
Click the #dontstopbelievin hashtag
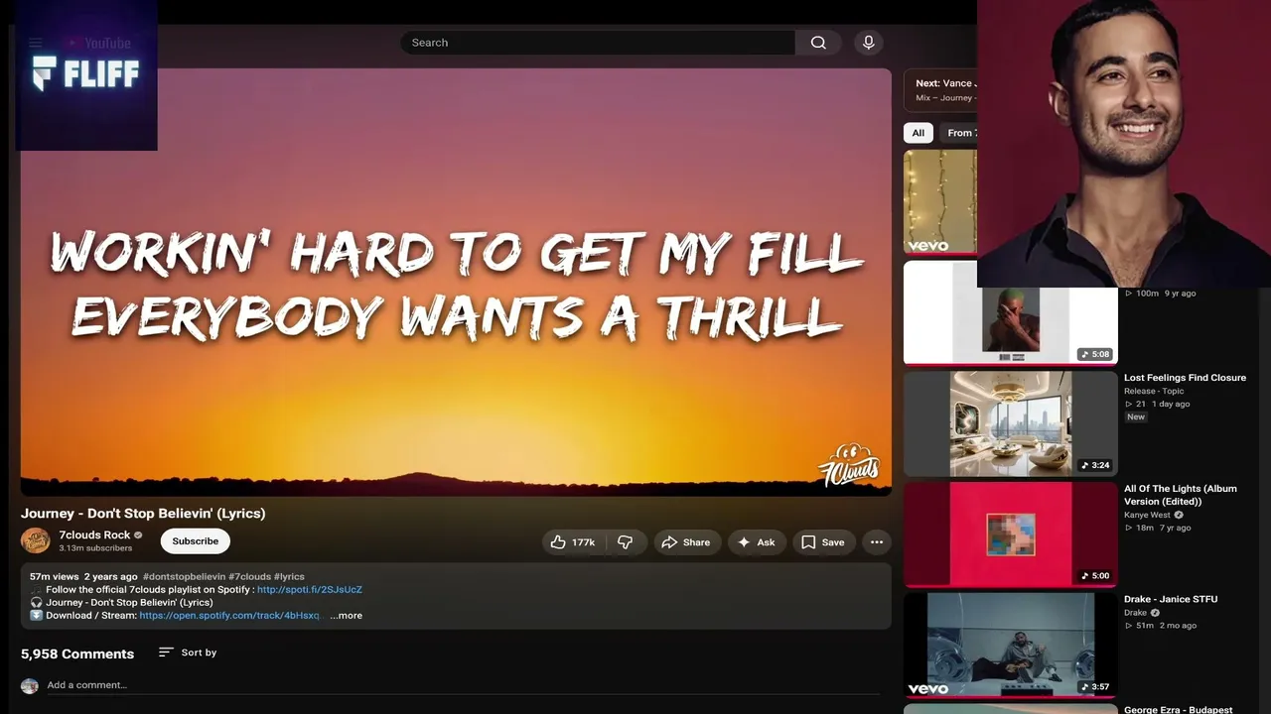click(x=184, y=577)
